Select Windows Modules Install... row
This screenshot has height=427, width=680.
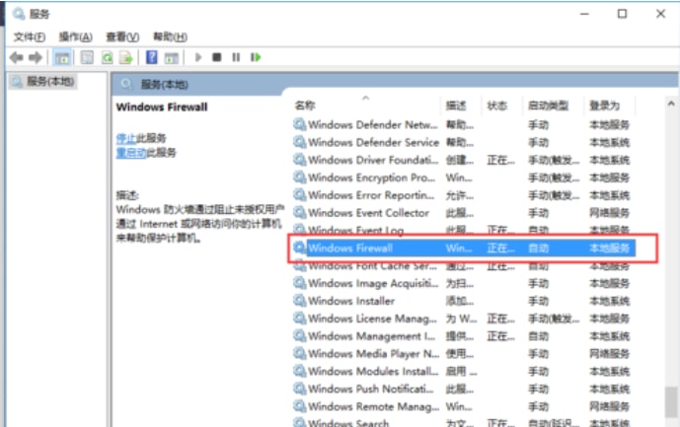coord(464,371)
